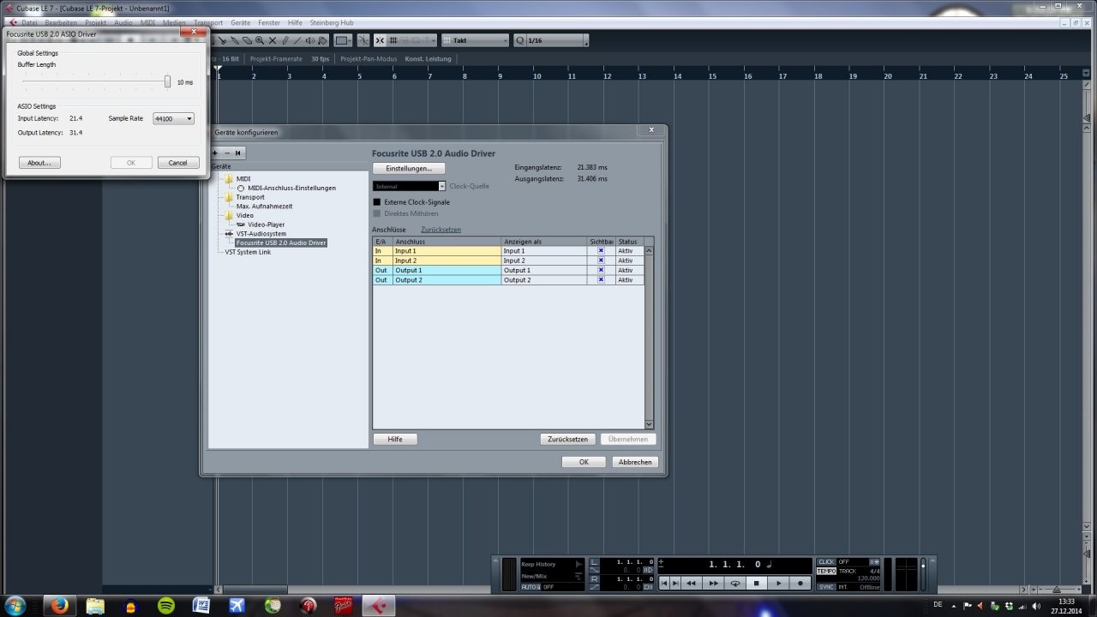
Task: Click Fast Forward in transport panel
Action: 714,583
